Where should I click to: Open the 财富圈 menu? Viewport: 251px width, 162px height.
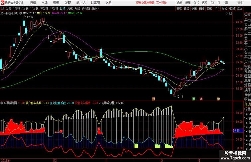point(95,3)
